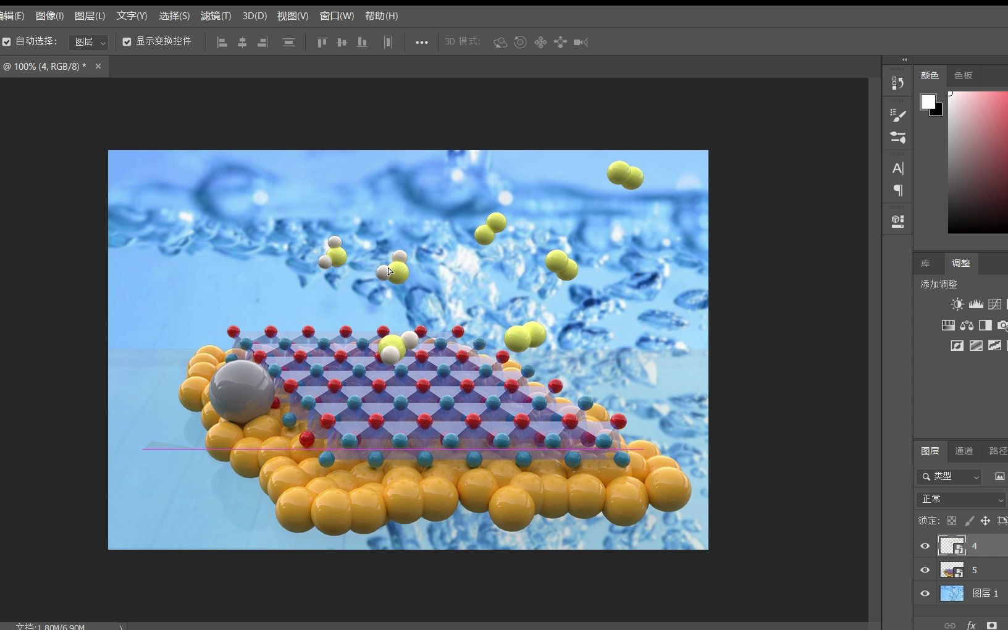Add a Brightness/Contrast adjustment
Image resolution: width=1008 pixels, height=630 pixels.
957,304
